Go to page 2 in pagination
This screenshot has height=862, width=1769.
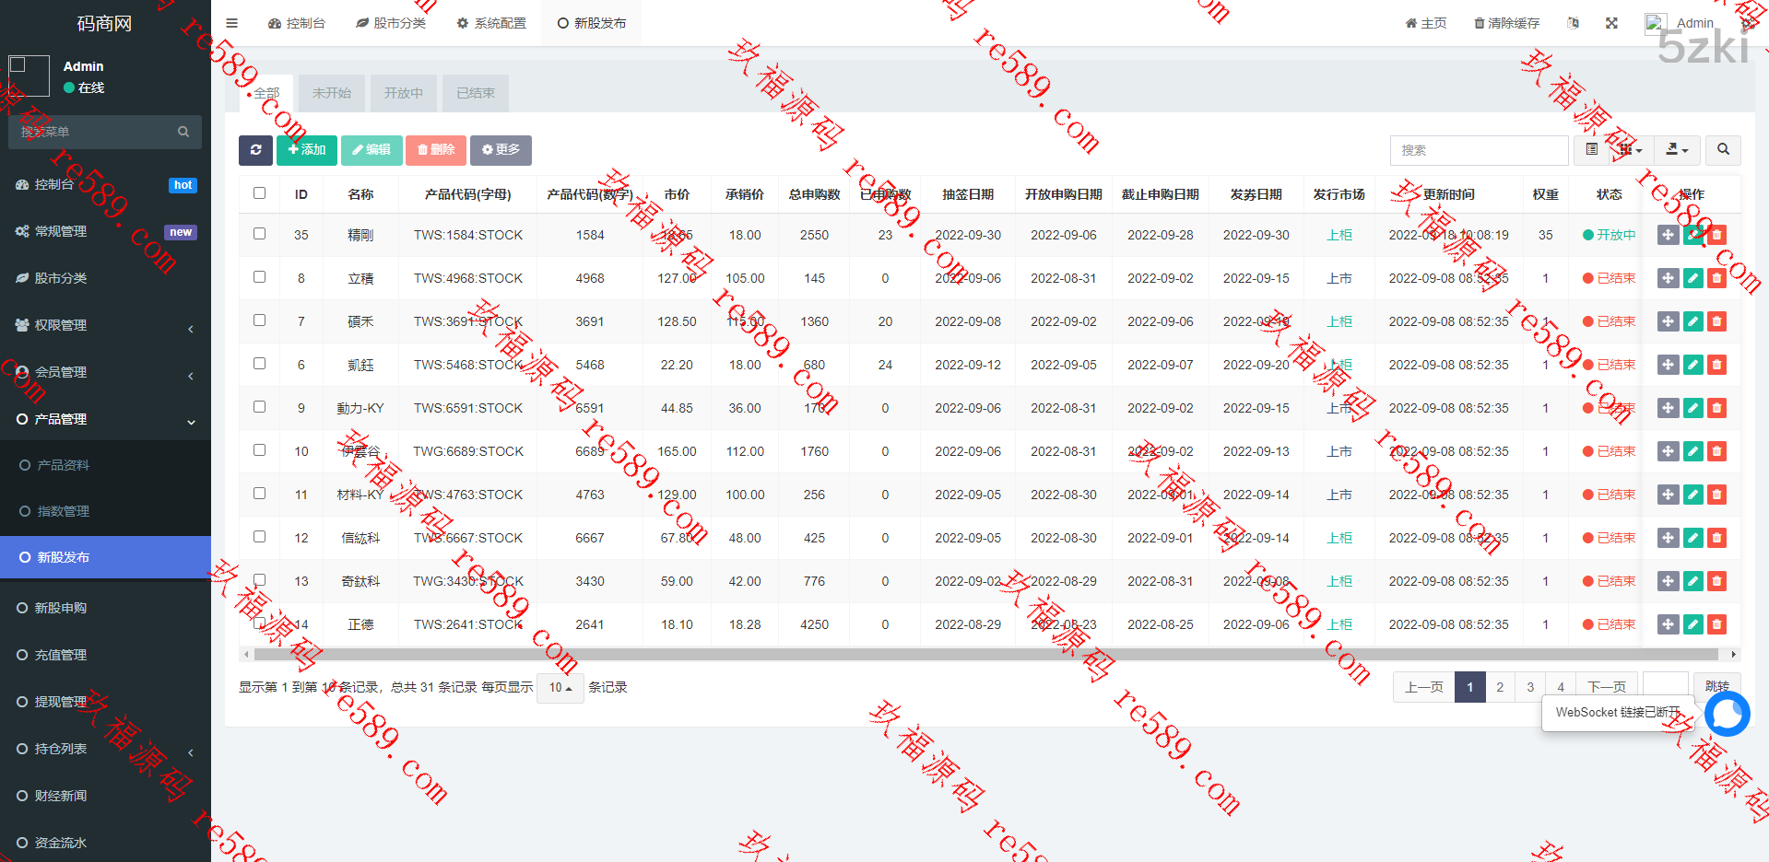[1500, 687]
